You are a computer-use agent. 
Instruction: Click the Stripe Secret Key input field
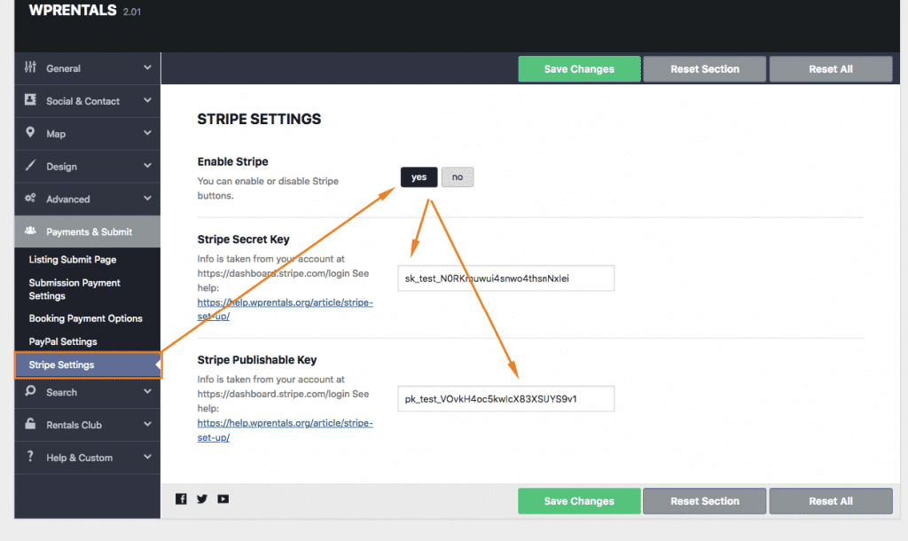coord(505,278)
